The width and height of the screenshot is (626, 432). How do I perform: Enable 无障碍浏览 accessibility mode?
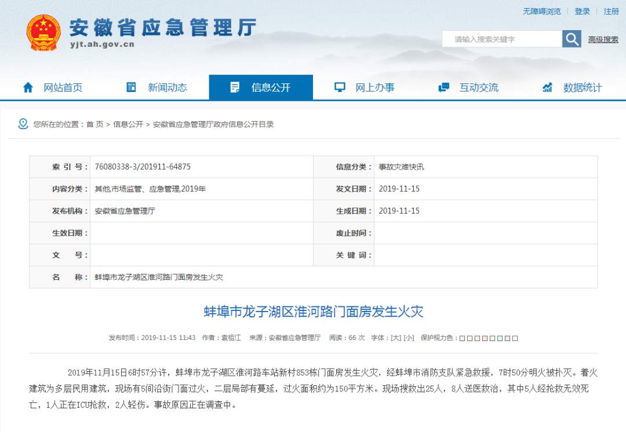(x=542, y=11)
